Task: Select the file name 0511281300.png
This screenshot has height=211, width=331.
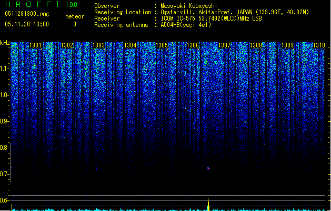Action: pos(27,14)
